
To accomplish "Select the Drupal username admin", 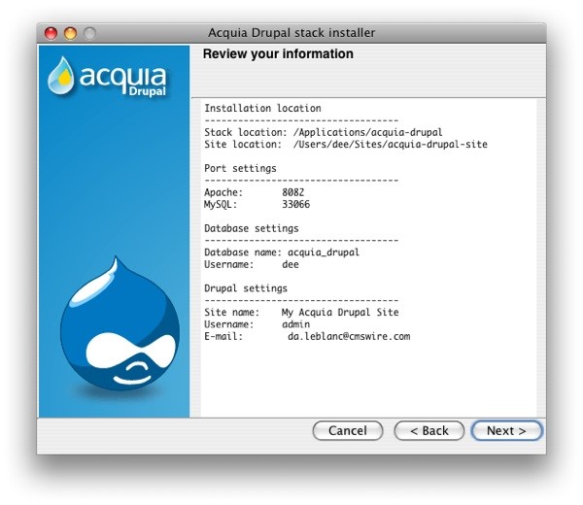I will pyautogui.click(x=296, y=324).
